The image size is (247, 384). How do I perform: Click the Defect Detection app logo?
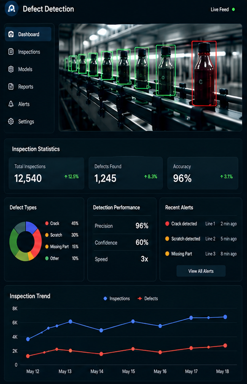12,9
